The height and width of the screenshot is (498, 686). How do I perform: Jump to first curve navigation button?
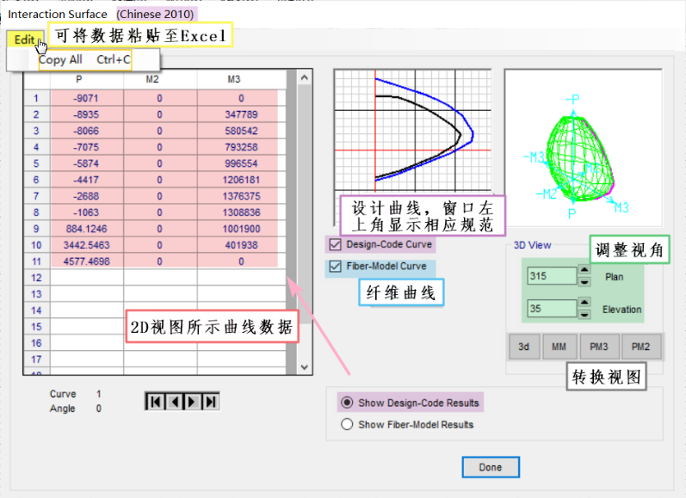coord(155,402)
